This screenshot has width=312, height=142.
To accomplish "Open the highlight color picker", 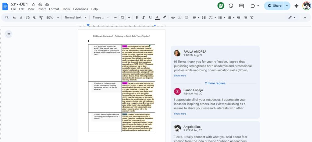I will pyautogui.click(x=165, y=18).
